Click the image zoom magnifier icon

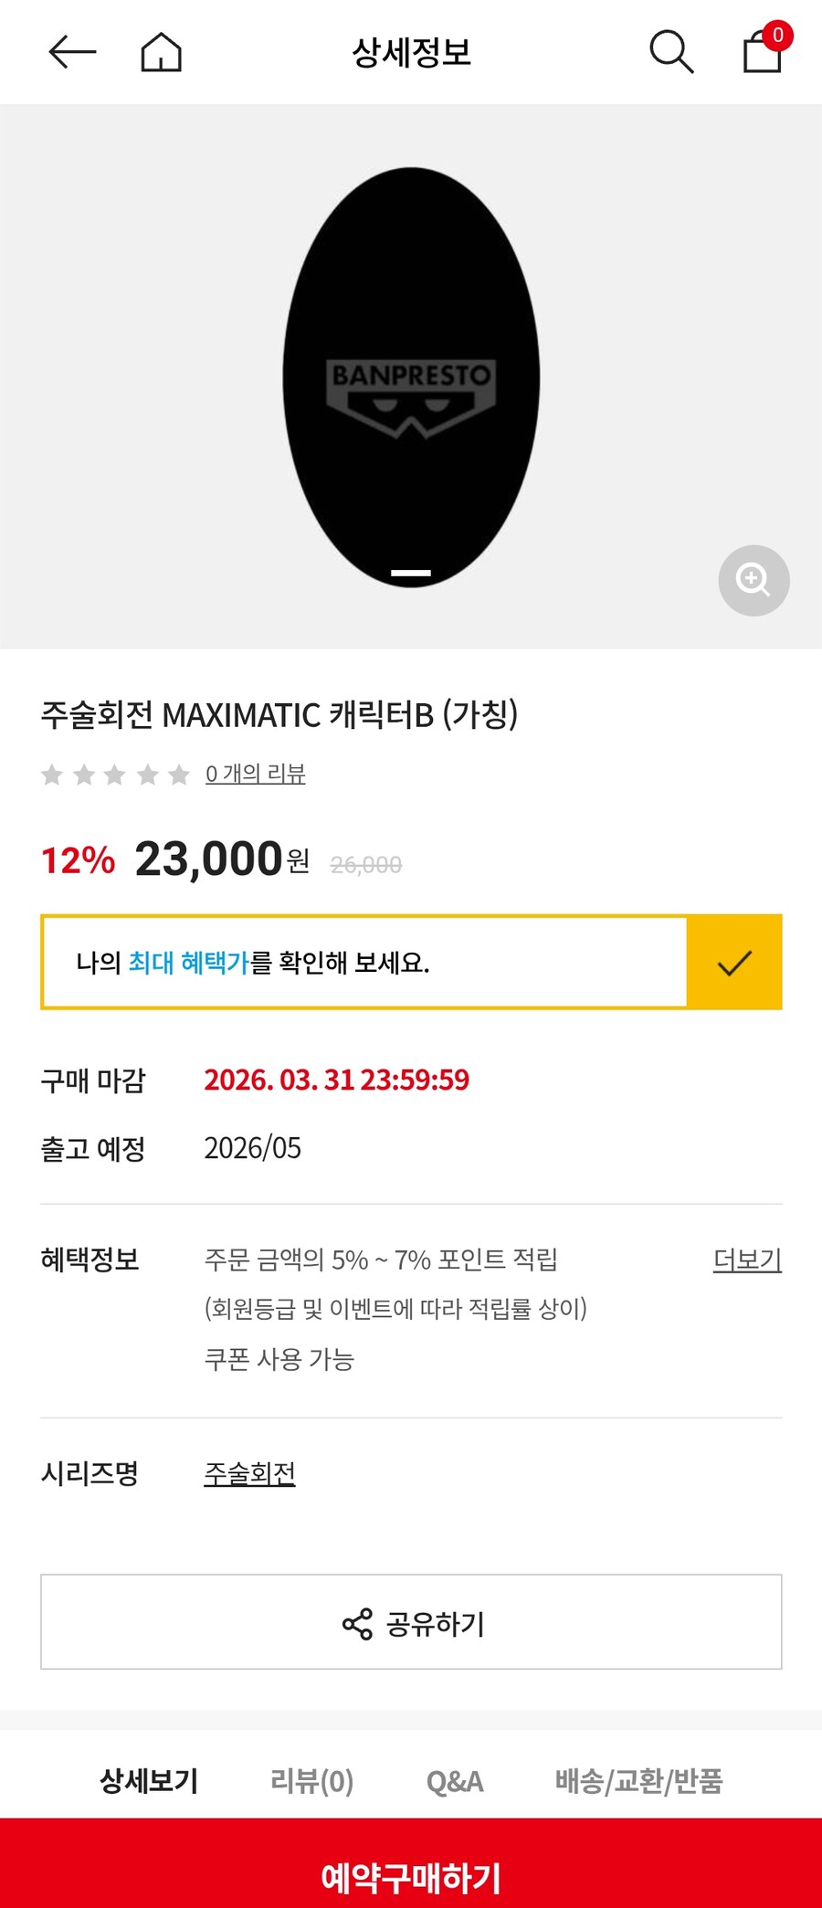pos(753,581)
